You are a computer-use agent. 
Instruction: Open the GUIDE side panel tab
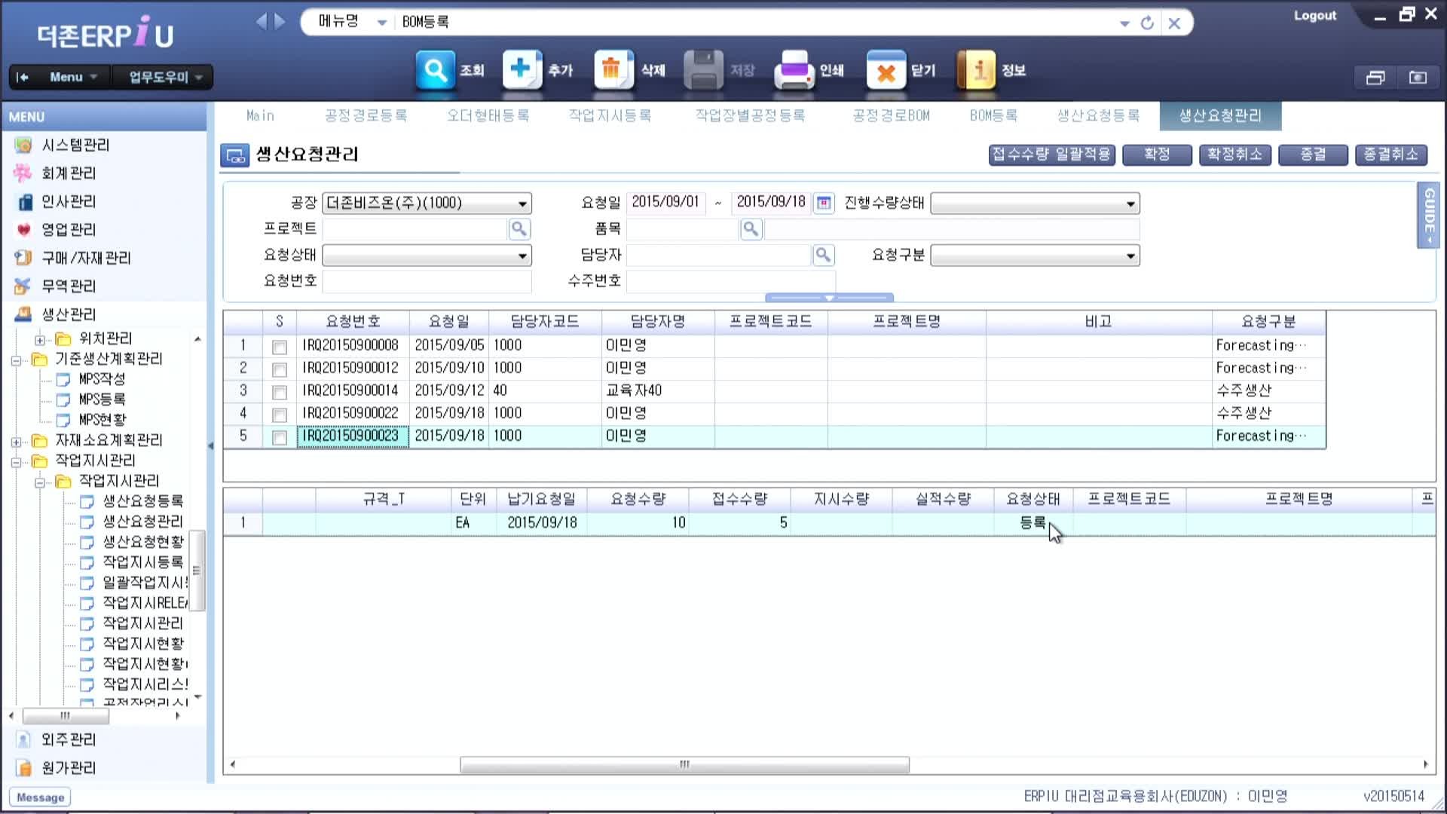click(1428, 216)
